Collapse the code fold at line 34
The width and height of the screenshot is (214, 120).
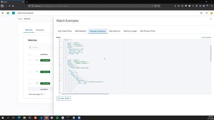pyautogui.click(x=61, y=71)
